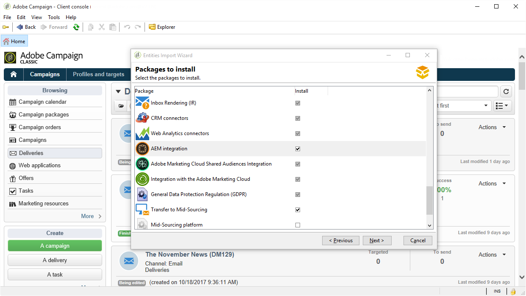This screenshot has height=296, width=526.
Task: Click the Cut scissors toolbar icon
Action: tap(102, 27)
